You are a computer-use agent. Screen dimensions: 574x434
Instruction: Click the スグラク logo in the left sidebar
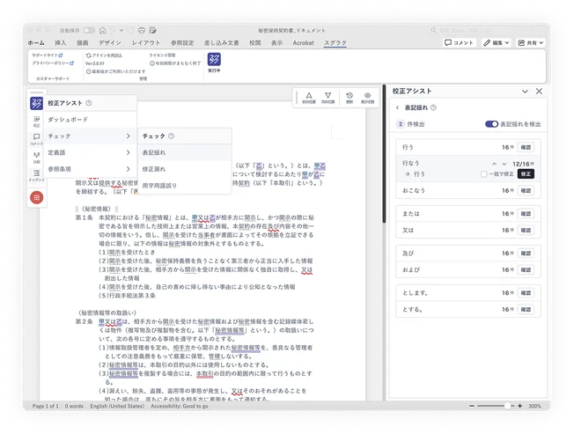coord(37,103)
